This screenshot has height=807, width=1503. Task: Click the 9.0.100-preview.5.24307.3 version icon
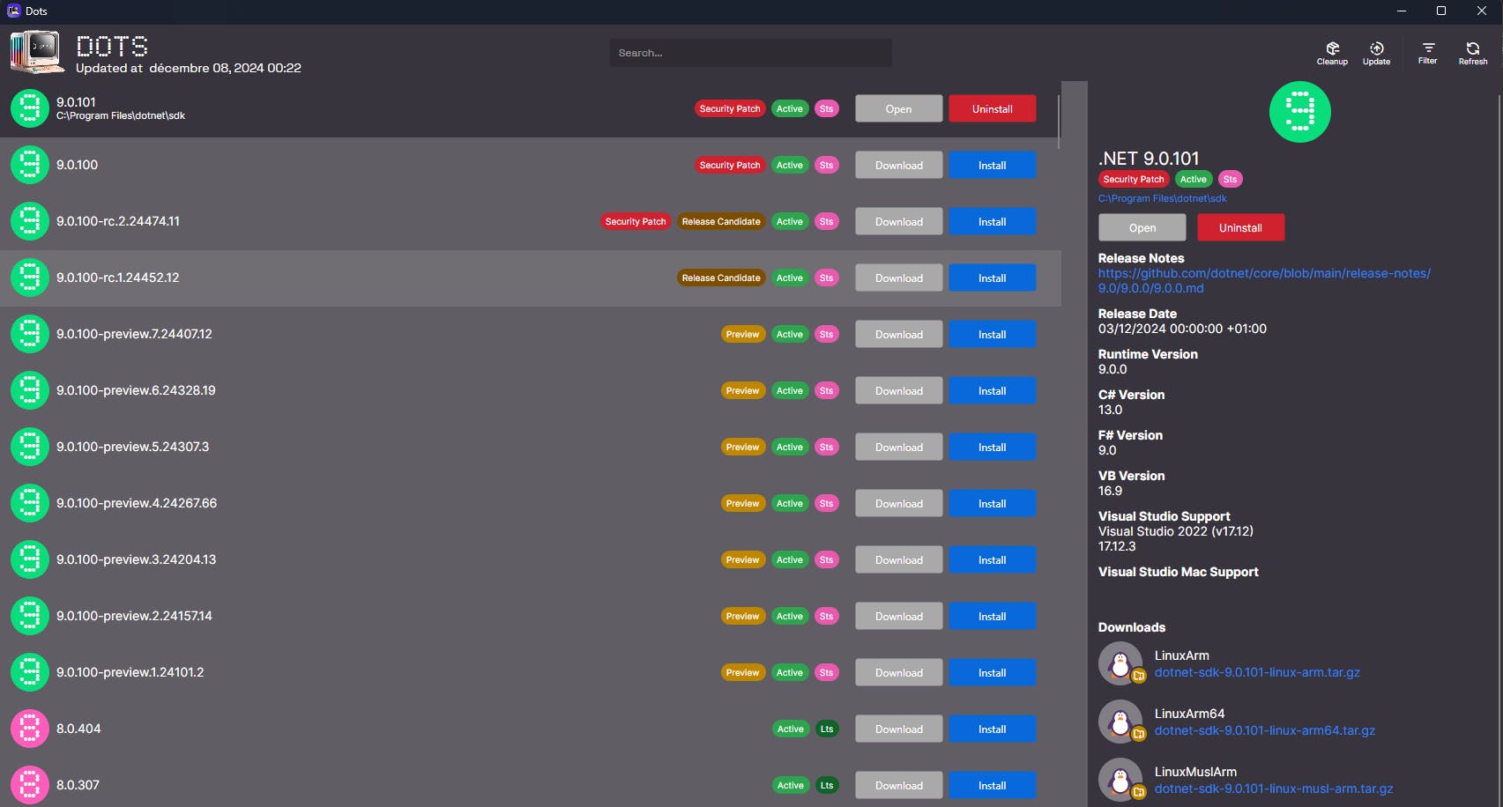(30, 447)
